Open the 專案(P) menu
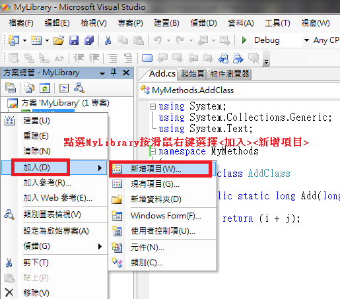 click(x=130, y=23)
